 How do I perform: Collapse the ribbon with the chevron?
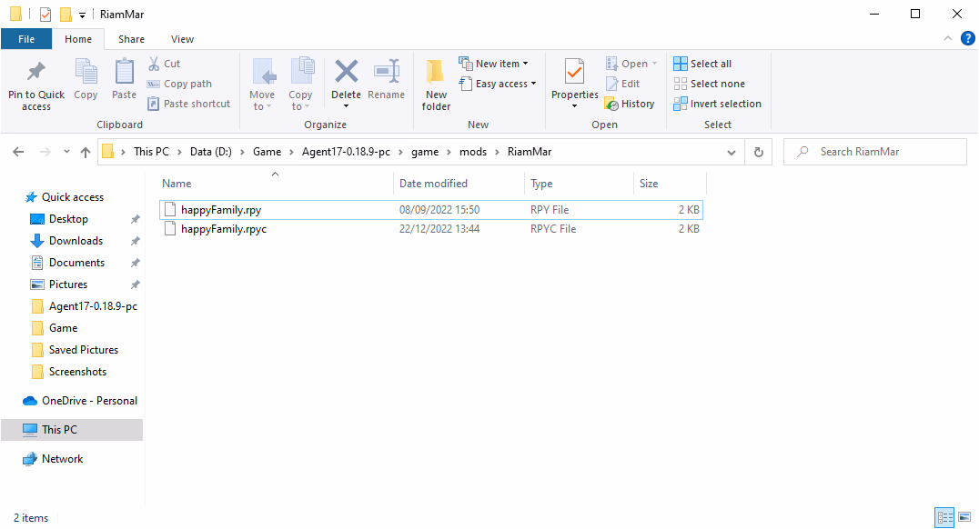(948, 39)
